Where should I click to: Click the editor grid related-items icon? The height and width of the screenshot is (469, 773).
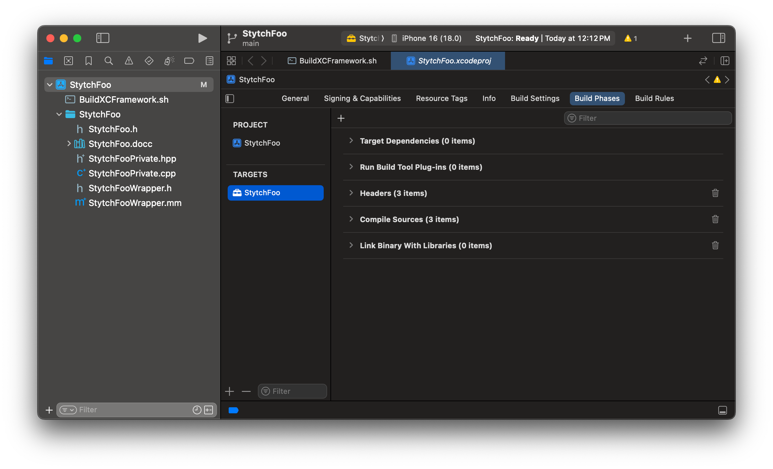click(231, 61)
